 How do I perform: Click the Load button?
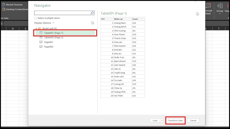click(155, 121)
